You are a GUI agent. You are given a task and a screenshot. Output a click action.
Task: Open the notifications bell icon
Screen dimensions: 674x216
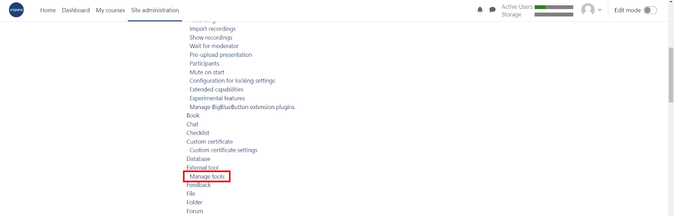(480, 10)
